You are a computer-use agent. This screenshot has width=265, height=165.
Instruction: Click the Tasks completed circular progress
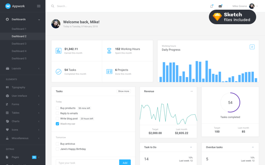pos(230,103)
